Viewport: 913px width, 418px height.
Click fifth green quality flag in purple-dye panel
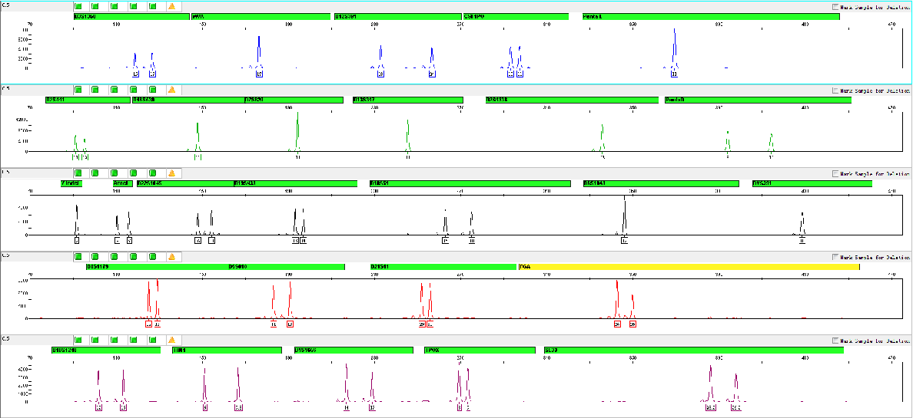point(153,340)
